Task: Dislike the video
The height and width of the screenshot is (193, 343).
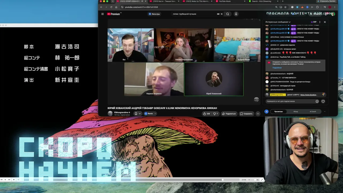Action: tap(215, 114)
